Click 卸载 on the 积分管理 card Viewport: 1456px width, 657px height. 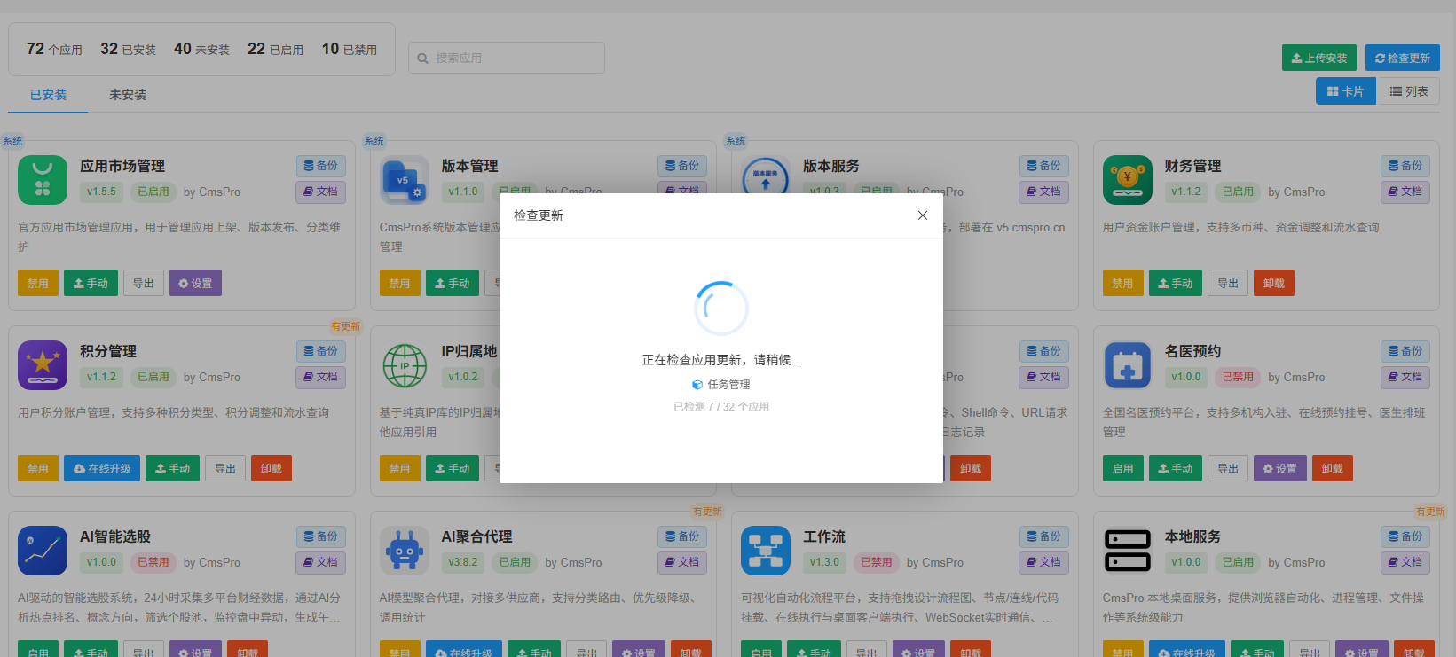tap(272, 469)
